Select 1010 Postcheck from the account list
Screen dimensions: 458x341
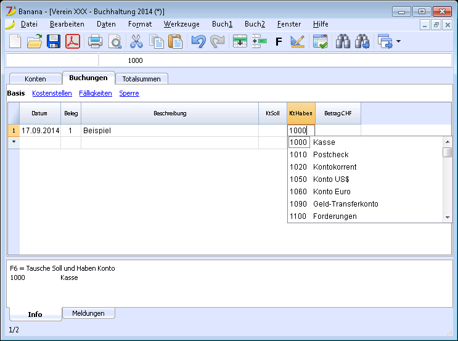[366, 155]
